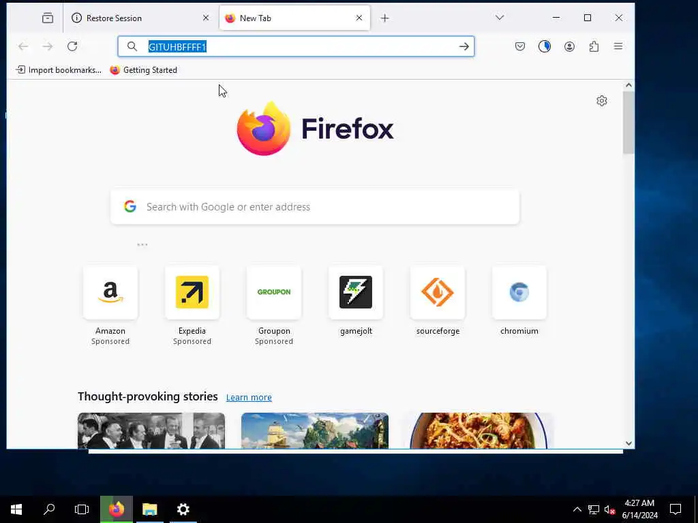Click the page scrollbar up arrow

pyautogui.click(x=628, y=85)
